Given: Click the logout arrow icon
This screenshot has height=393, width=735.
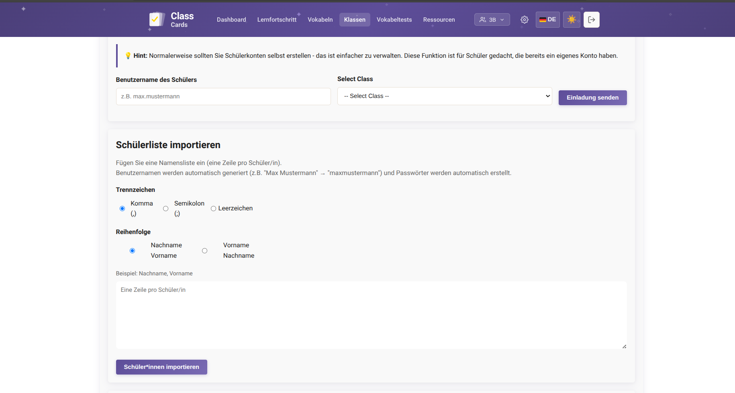Looking at the screenshot, I should (591, 20).
